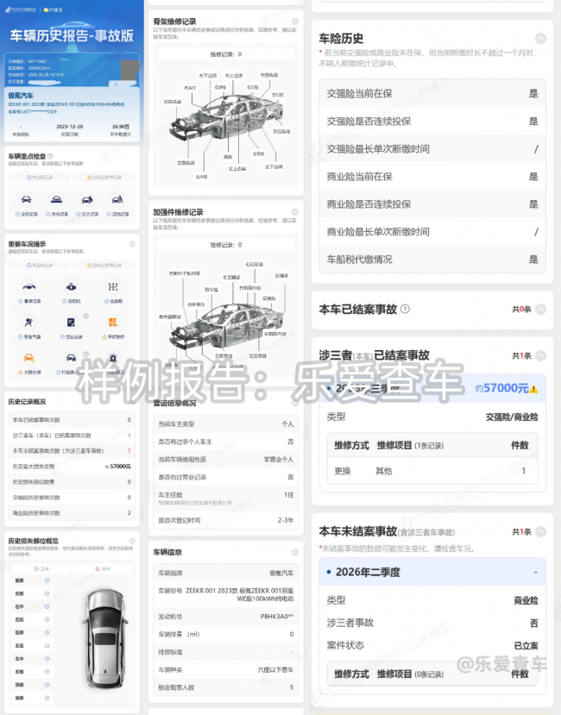Click the 维修记录: 0 bar under 骨架维修记录
This screenshot has height=715, width=561.
pos(226,54)
